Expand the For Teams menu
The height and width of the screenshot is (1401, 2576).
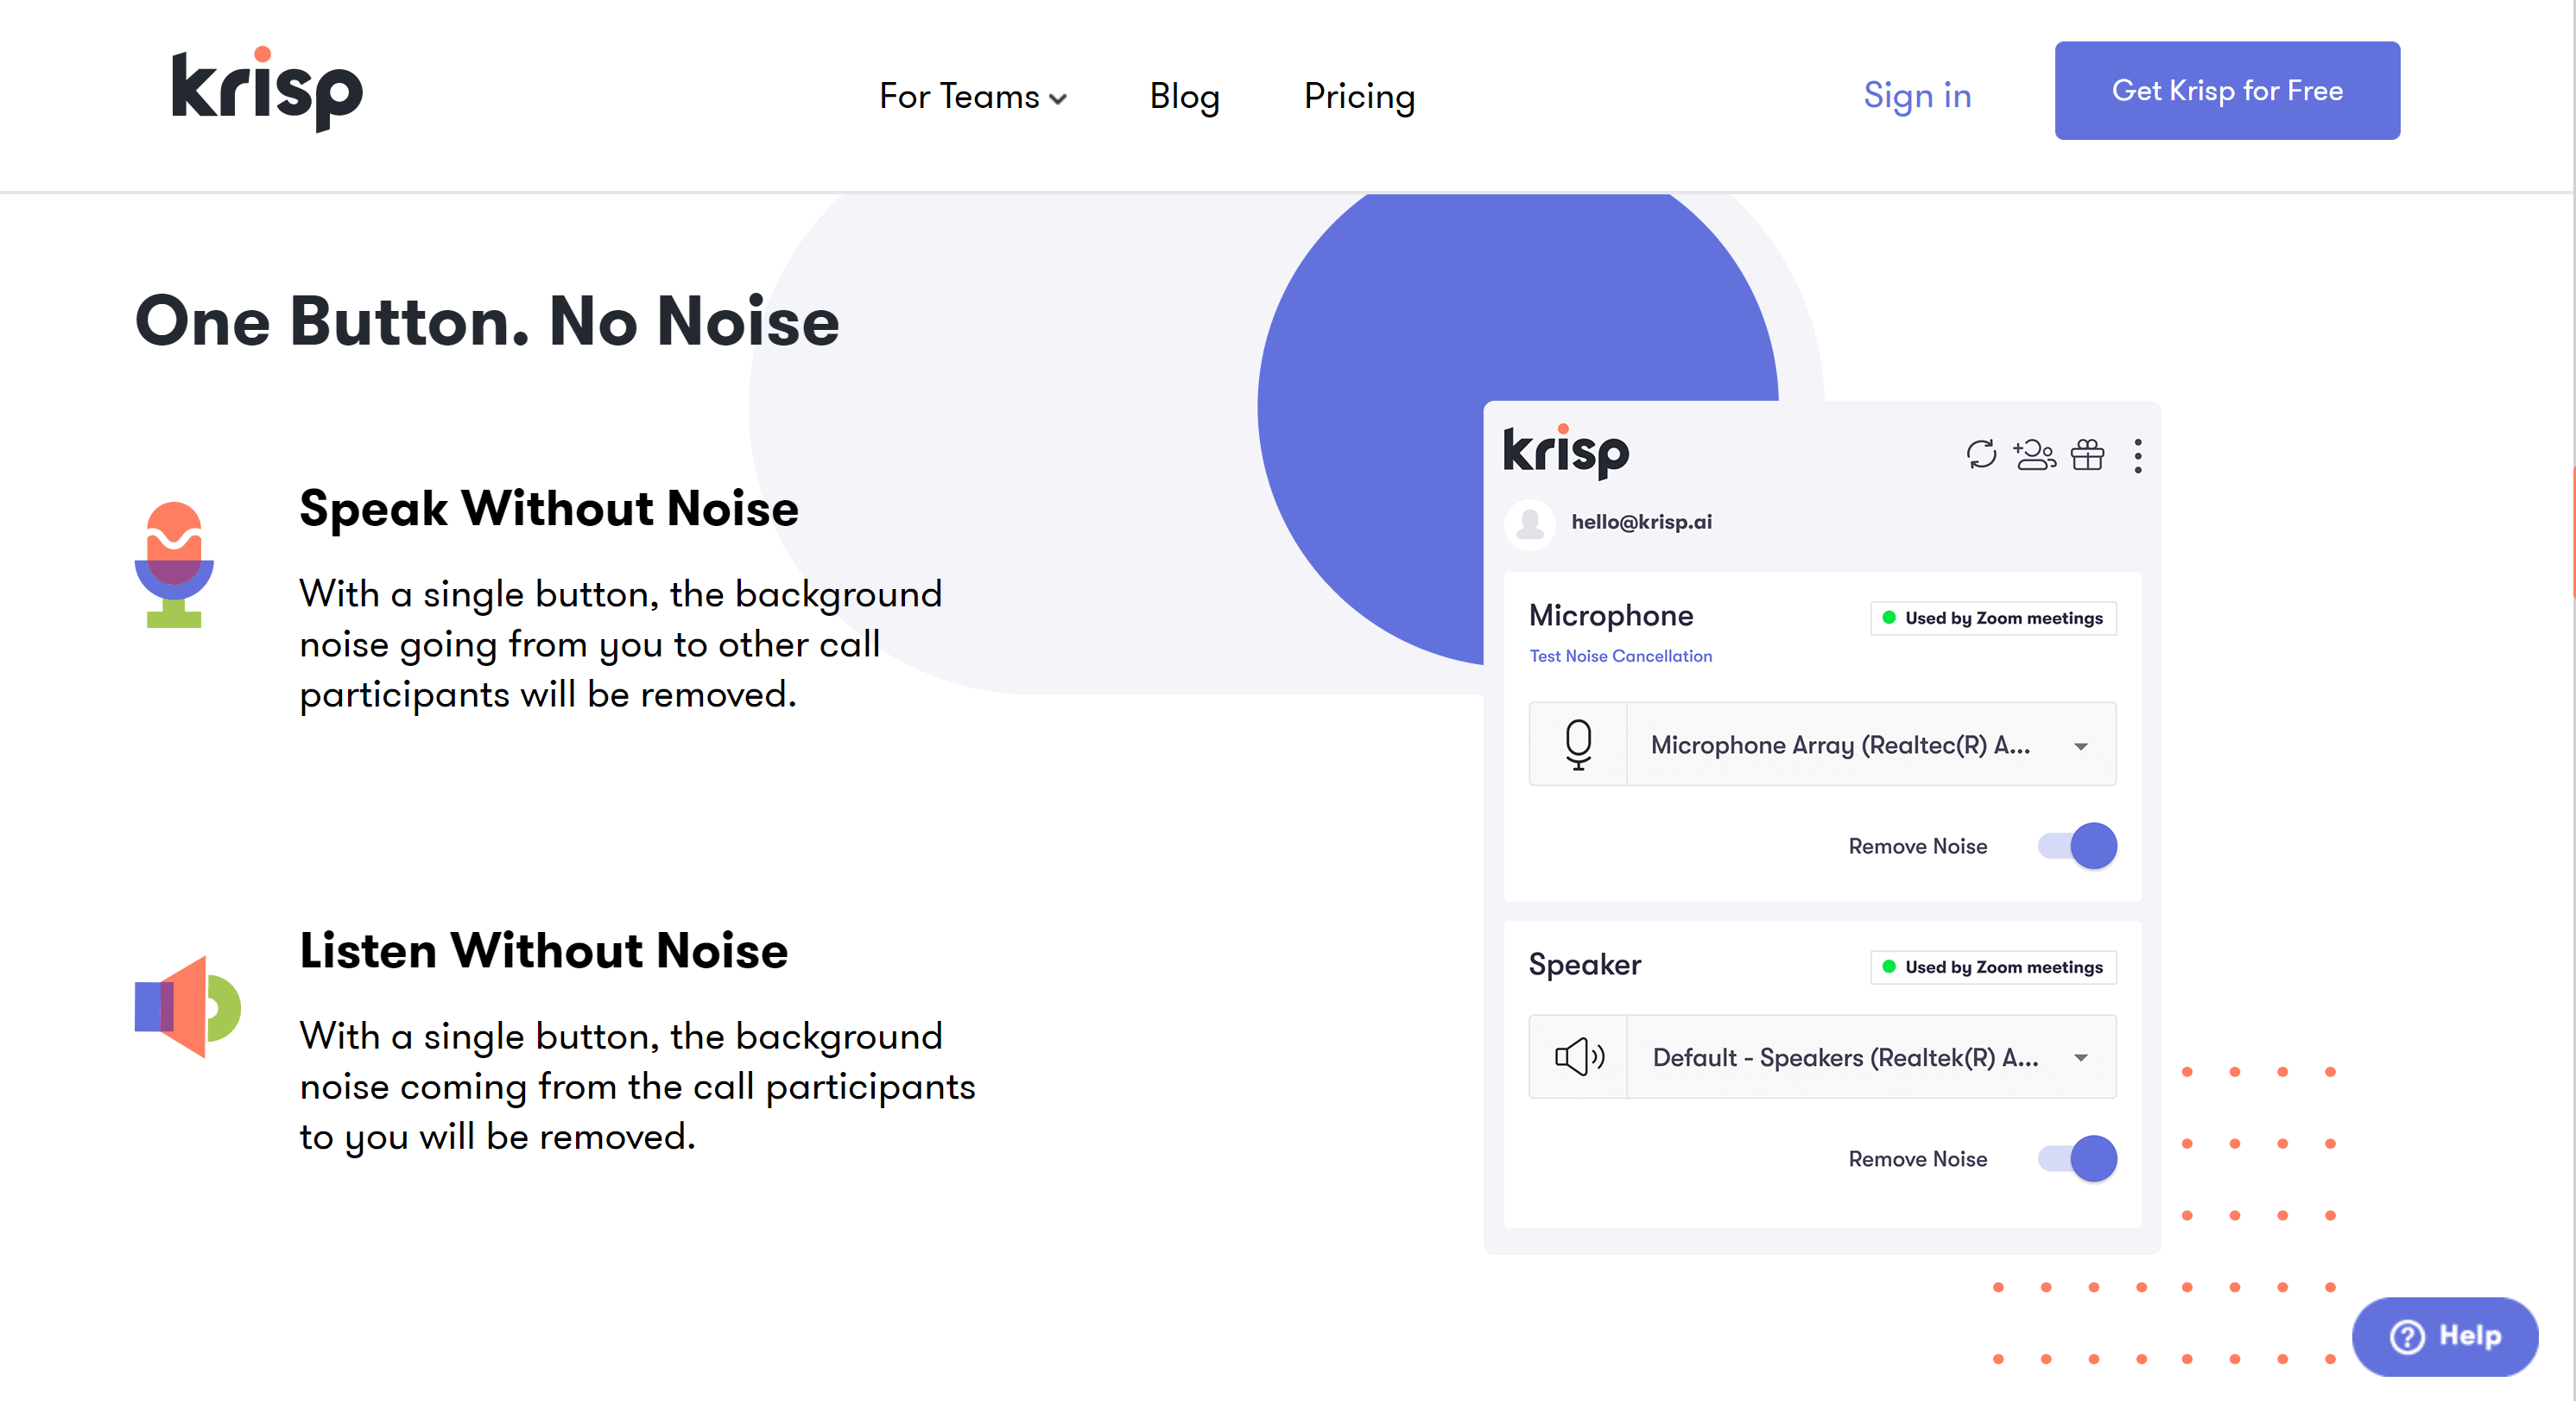[x=972, y=97]
